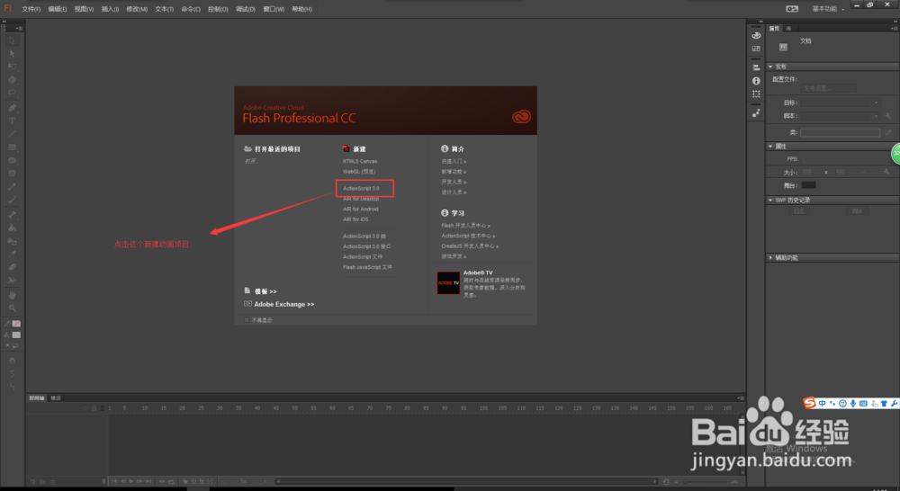Select the Paint Bucket tool
The height and width of the screenshot is (491, 900).
pyautogui.click(x=12, y=228)
